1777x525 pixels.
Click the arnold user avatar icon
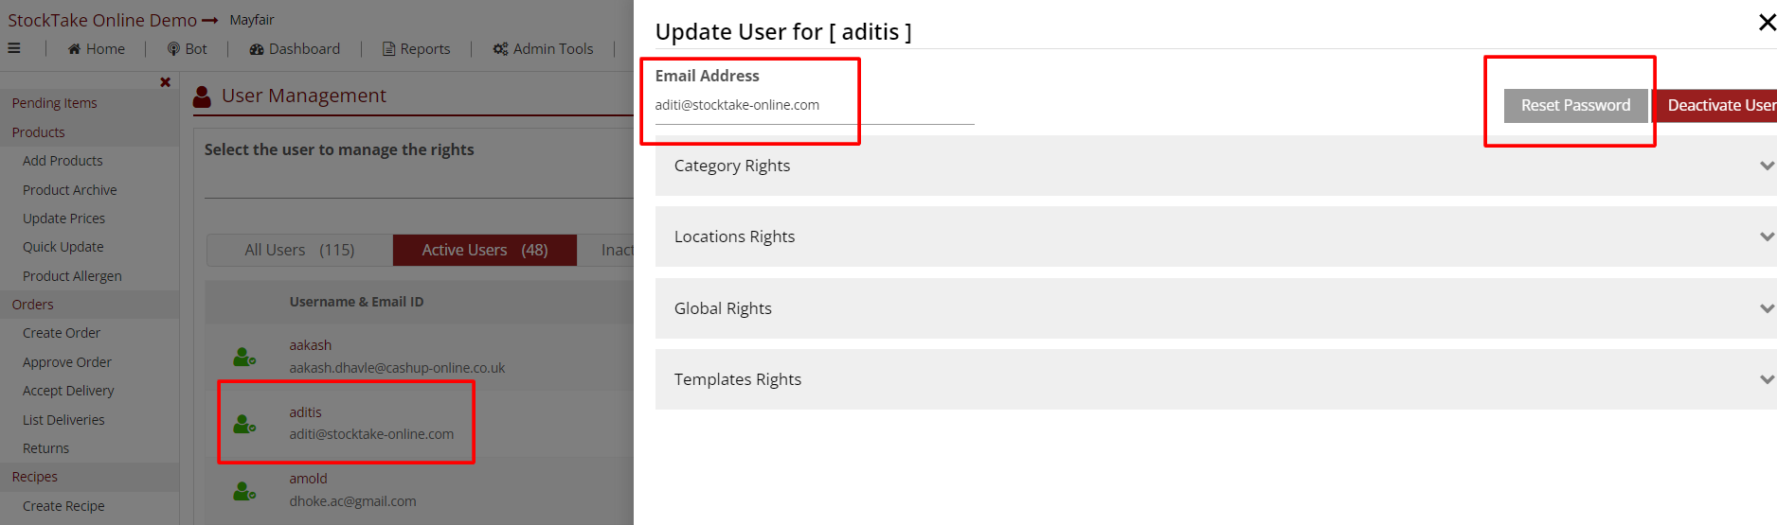(x=244, y=491)
